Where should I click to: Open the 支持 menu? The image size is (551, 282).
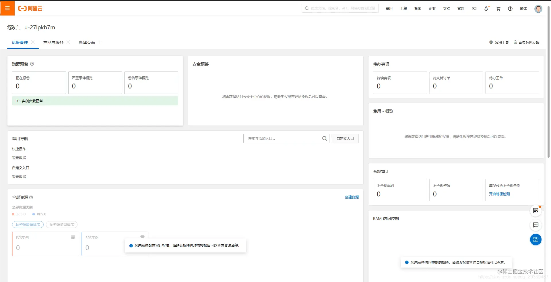[x=447, y=9]
